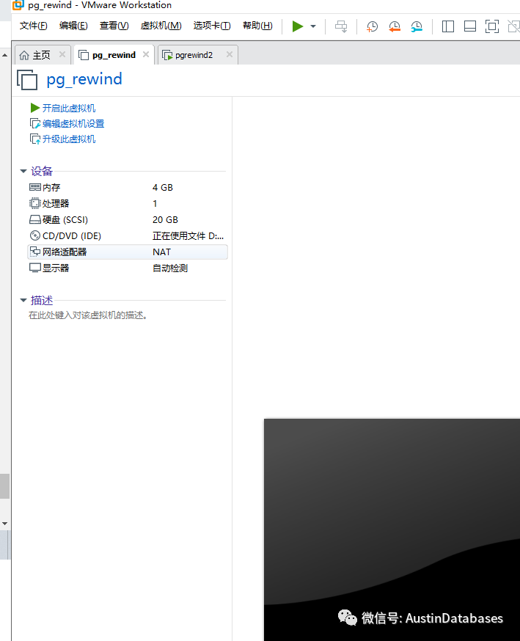Click 开启此虚拟机 link
Viewport: 520px width, 641px height.
(x=69, y=109)
